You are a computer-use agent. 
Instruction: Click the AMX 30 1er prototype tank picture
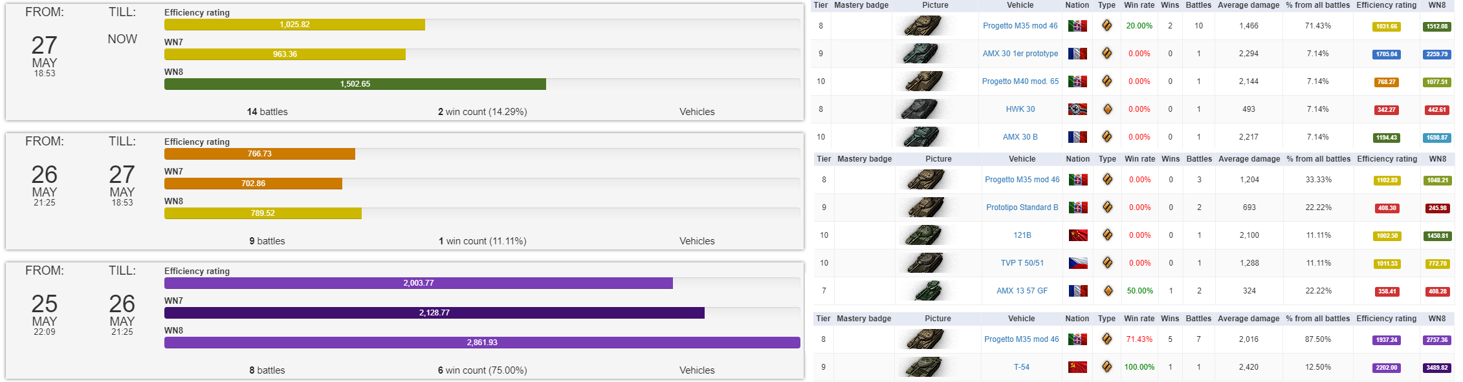click(919, 54)
